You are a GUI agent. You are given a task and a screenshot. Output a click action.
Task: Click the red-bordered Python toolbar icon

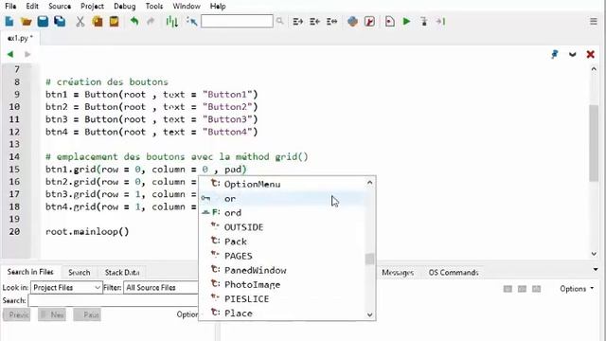369,21
